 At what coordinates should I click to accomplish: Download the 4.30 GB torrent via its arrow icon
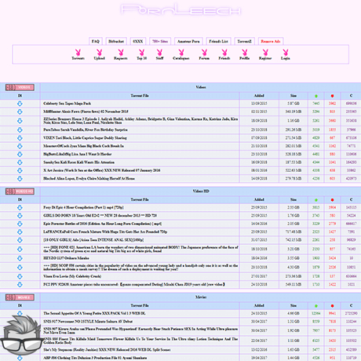20,268
